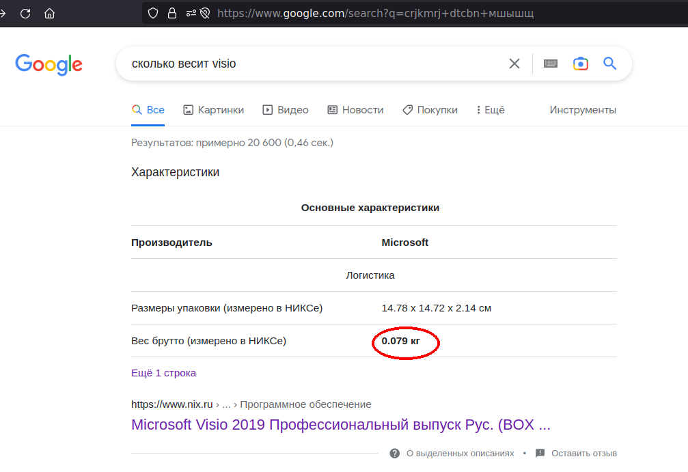Search by image with the camera icon

(x=581, y=64)
